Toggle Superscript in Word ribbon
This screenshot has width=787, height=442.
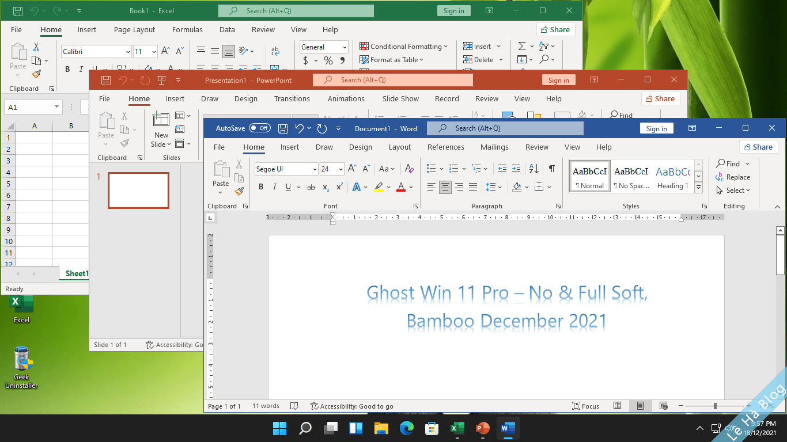[339, 187]
